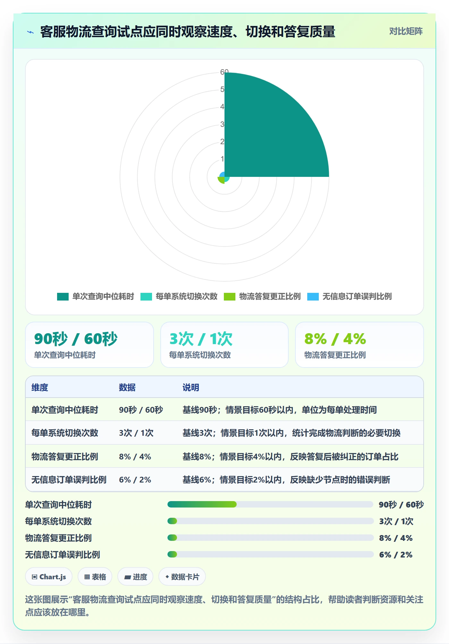This screenshot has width=449, height=644.
Task: Toggle the 每单系统切换次数 legend item
Action: click(x=179, y=296)
